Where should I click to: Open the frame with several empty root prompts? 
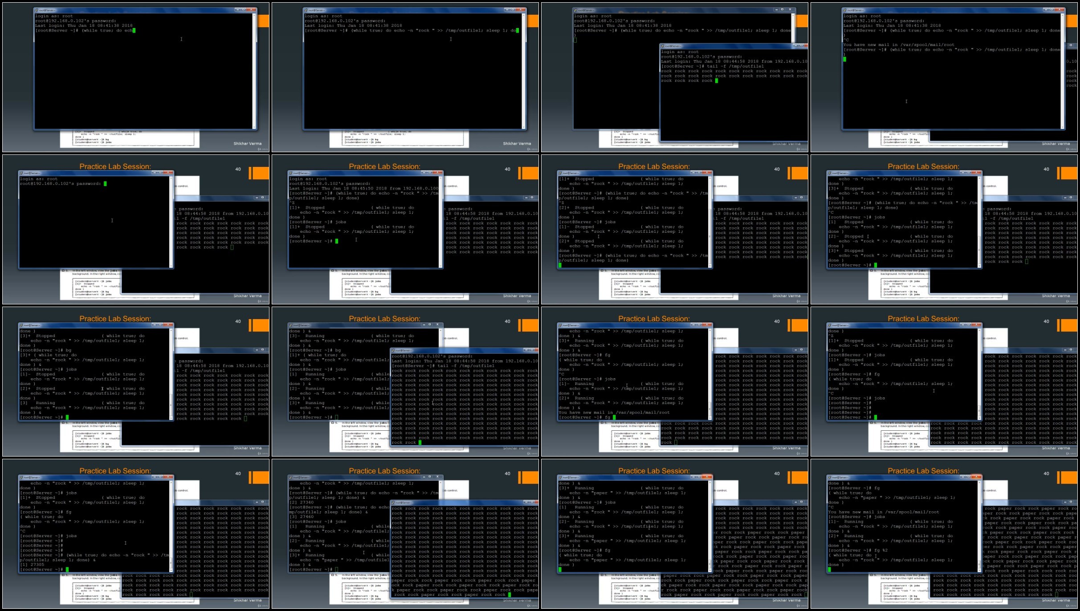pyautogui.click(x=944, y=381)
